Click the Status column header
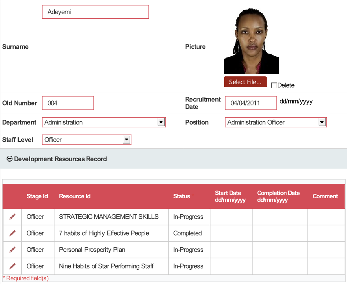This screenshot has height=284, width=347. click(x=182, y=196)
